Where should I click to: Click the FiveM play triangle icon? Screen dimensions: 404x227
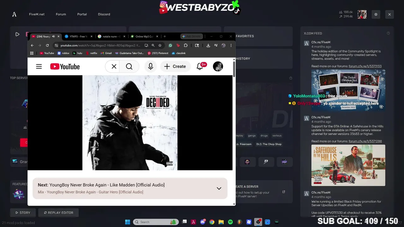pos(17,34)
